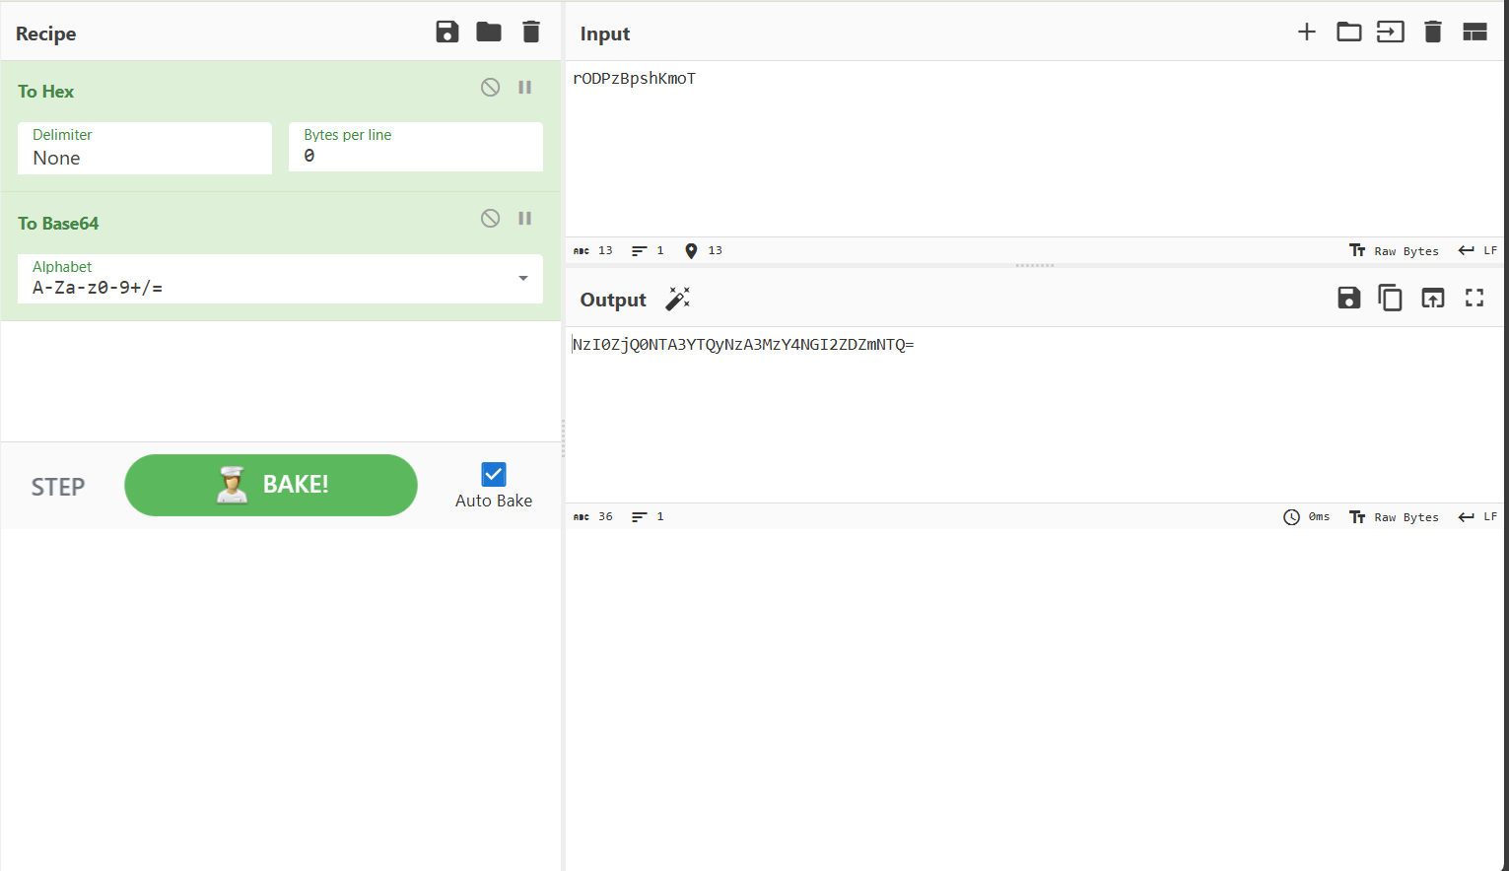1509x871 pixels.
Task: Copy raw output to clipboard
Action: (x=1390, y=298)
